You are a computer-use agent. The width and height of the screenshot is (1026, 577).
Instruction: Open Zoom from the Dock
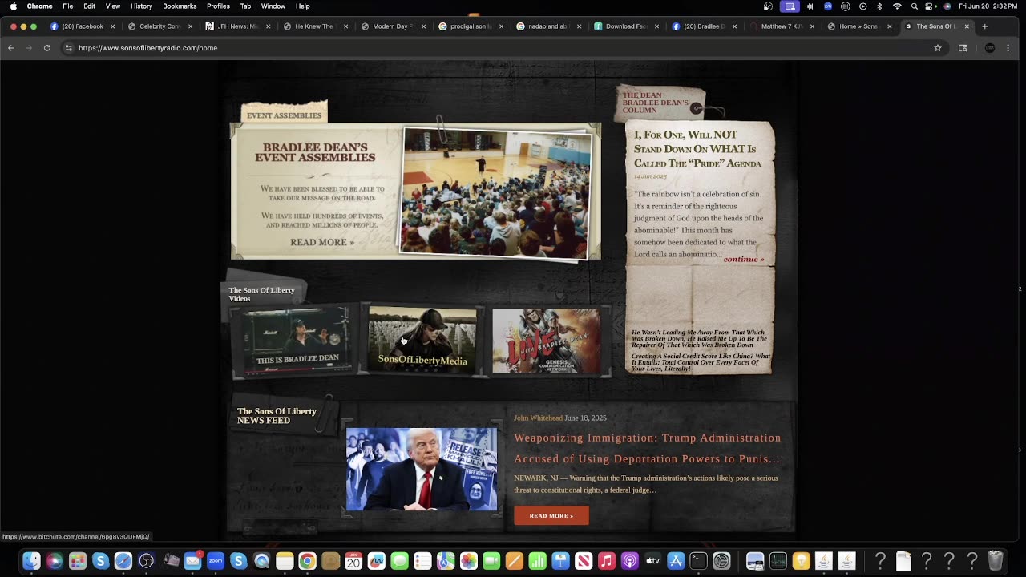[216, 561]
